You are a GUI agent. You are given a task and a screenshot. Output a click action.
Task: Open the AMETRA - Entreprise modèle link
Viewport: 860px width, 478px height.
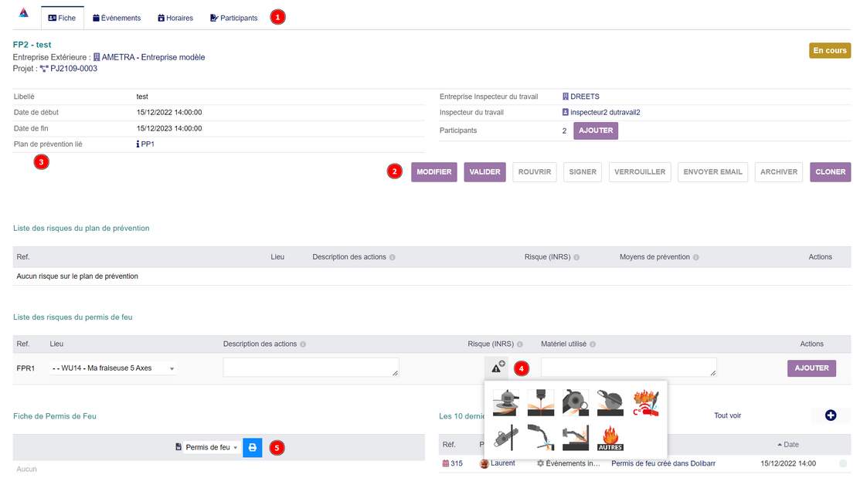[x=153, y=57]
